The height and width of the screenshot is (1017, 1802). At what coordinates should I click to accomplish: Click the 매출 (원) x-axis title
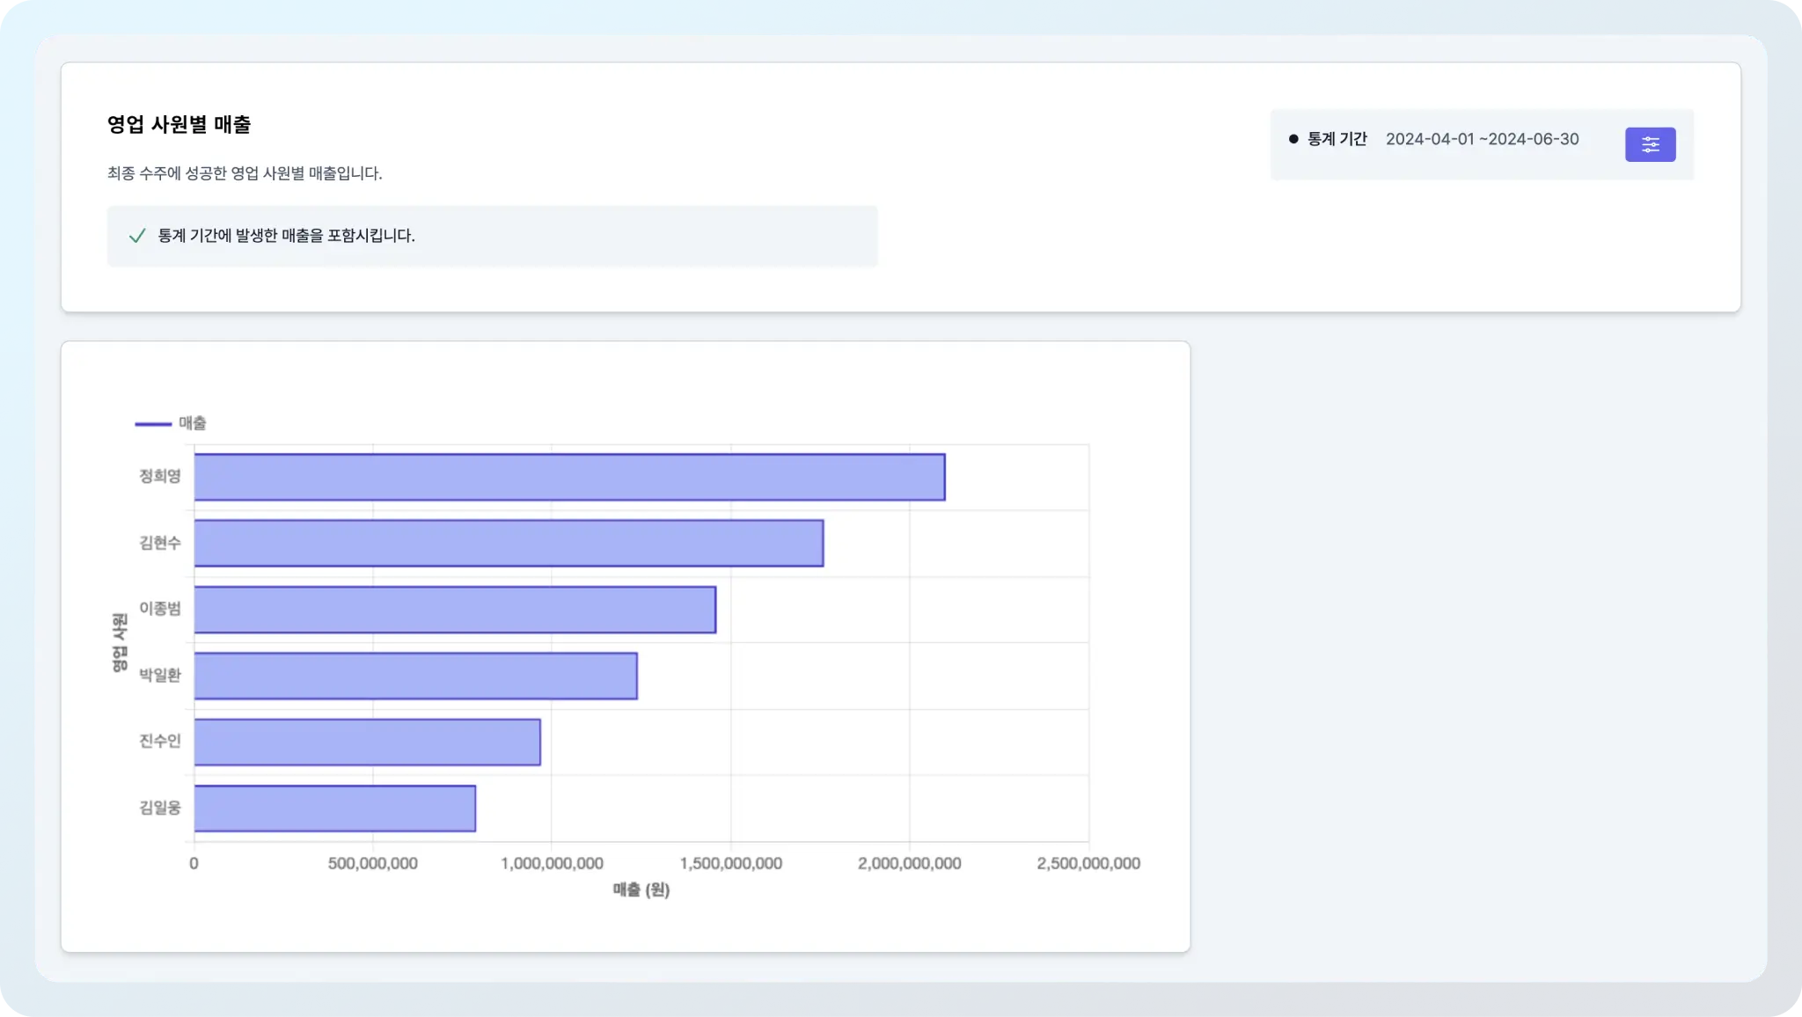(x=641, y=889)
